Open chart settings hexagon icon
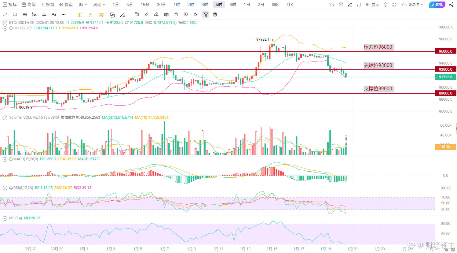The image size is (457, 253). (x=386, y=5)
